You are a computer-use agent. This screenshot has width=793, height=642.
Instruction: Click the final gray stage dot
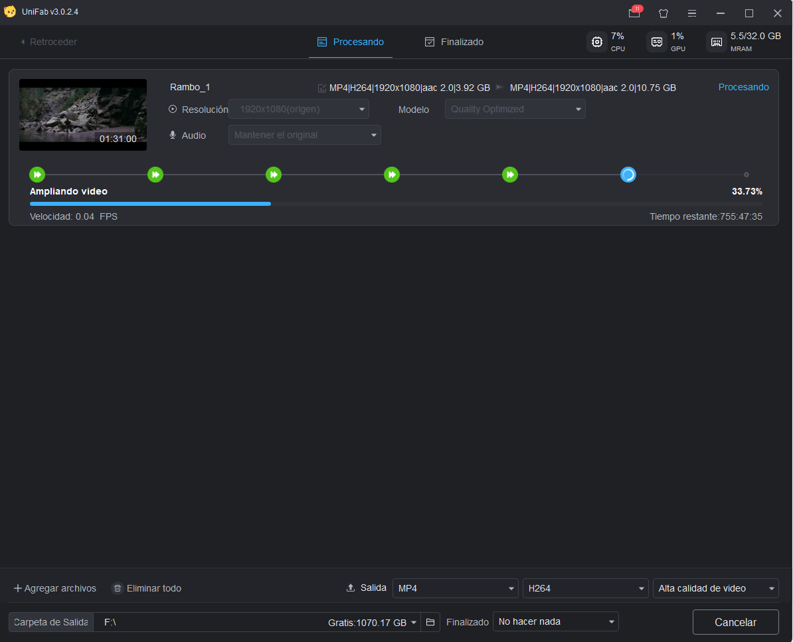click(747, 175)
